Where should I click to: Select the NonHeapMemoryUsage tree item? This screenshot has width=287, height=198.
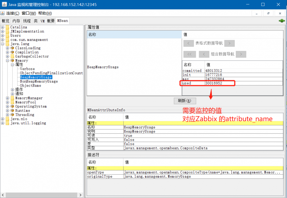[38, 81]
